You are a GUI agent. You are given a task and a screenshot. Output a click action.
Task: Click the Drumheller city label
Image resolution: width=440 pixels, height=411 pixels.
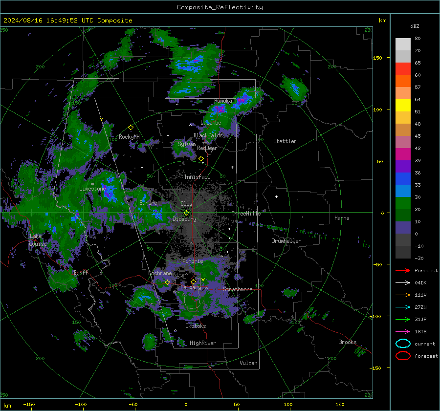click(x=286, y=241)
